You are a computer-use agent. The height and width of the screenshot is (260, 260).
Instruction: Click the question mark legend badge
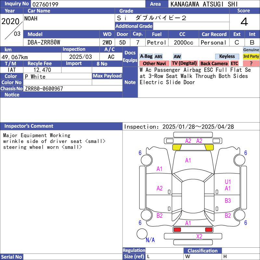pyautogui.click(x=251, y=63)
